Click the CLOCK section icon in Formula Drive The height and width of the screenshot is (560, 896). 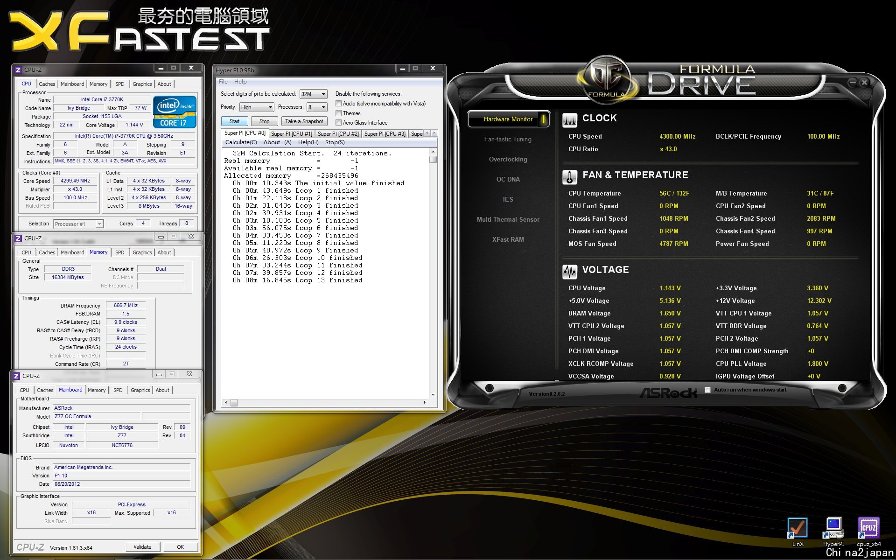point(569,119)
